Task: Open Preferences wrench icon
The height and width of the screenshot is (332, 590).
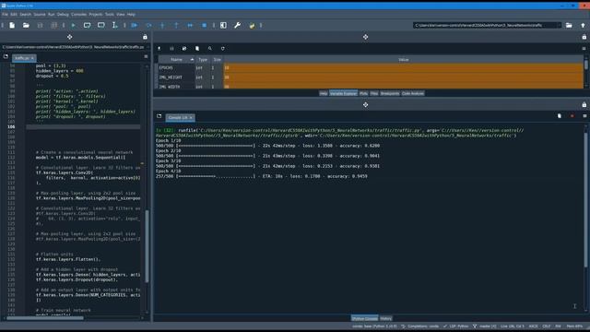Action: [238, 25]
